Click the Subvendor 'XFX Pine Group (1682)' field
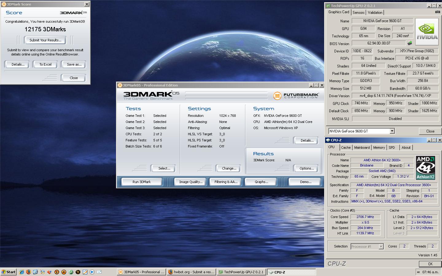This screenshot has width=442, height=276. coord(417,51)
